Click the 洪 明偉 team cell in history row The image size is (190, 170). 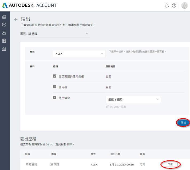pyautogui.click(x=55, y=165)
